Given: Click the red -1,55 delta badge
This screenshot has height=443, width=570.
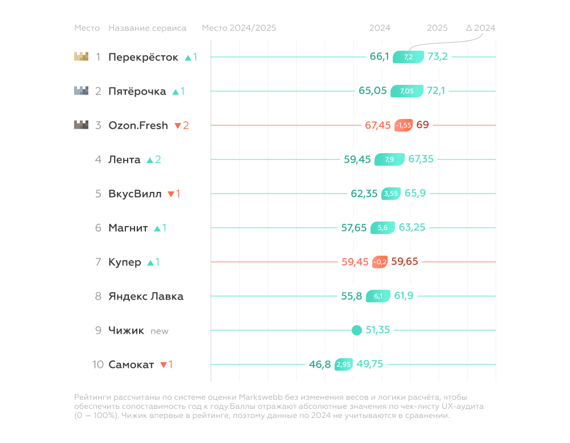Looking at the screenshot, I should [x=404, y=125].
